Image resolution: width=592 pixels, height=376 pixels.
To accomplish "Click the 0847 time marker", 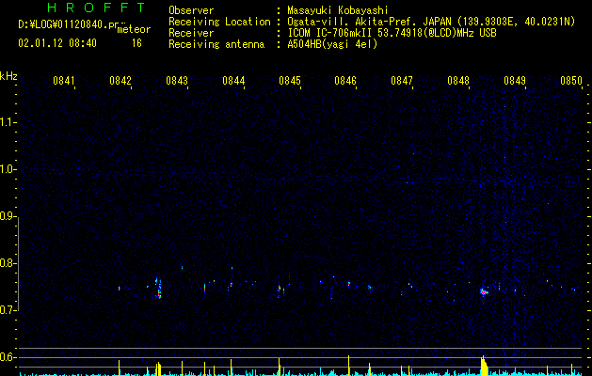I will (402, 80).
